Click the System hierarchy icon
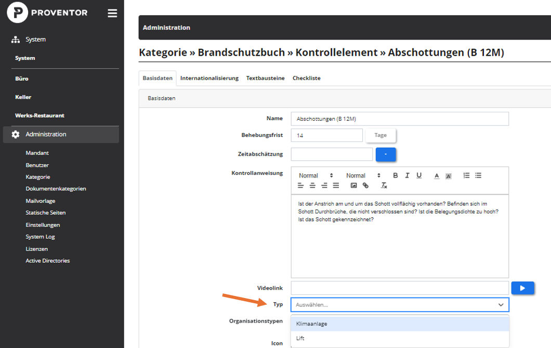Viewport: 551px width, 348px height. coord(16,40)
